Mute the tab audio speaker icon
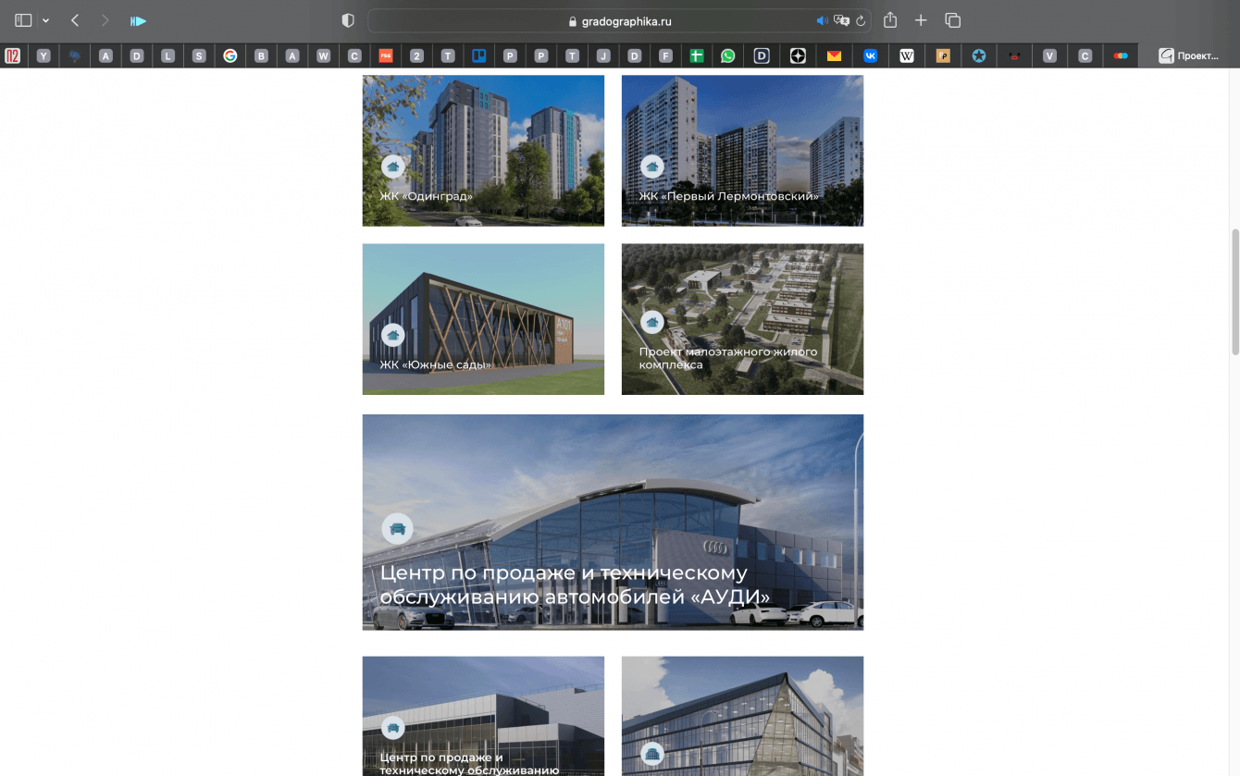 (x=822, y=20)
